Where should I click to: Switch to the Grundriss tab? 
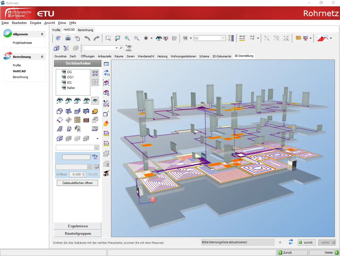tap(61, 56)
